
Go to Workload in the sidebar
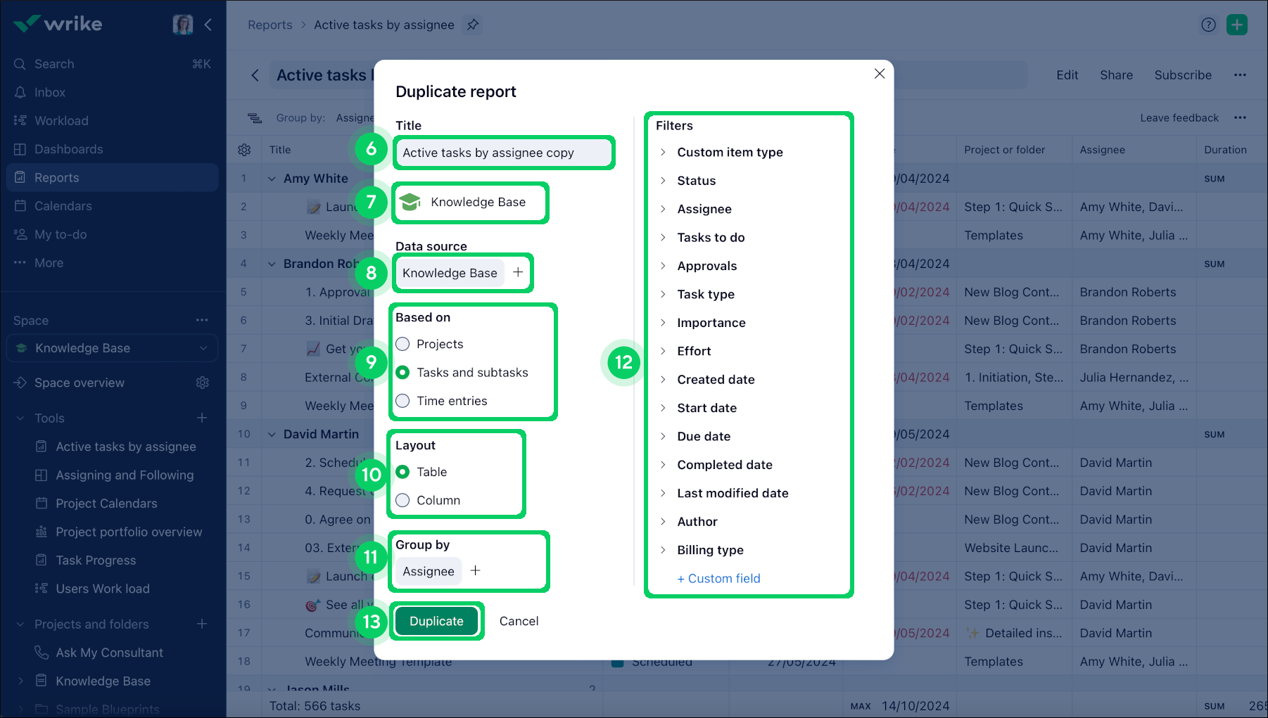tap(61, 120)
